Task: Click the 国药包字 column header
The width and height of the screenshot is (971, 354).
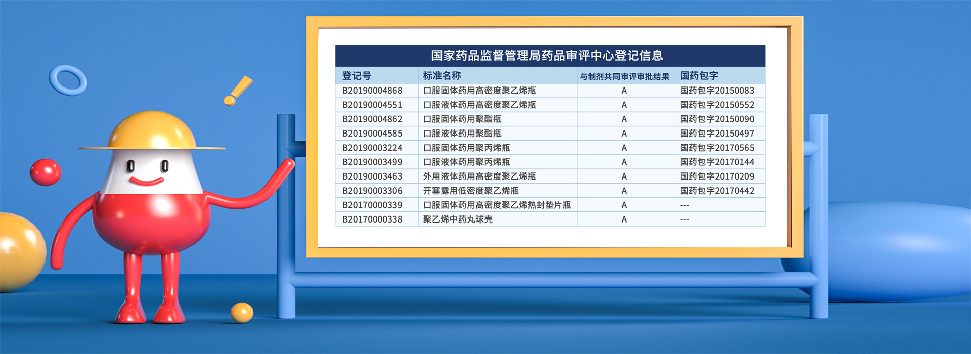Action: click(699, 76)
